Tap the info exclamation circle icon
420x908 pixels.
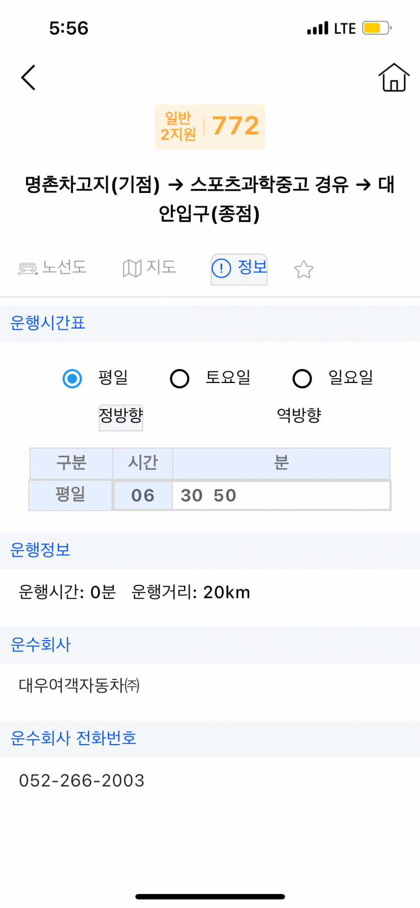221,268
